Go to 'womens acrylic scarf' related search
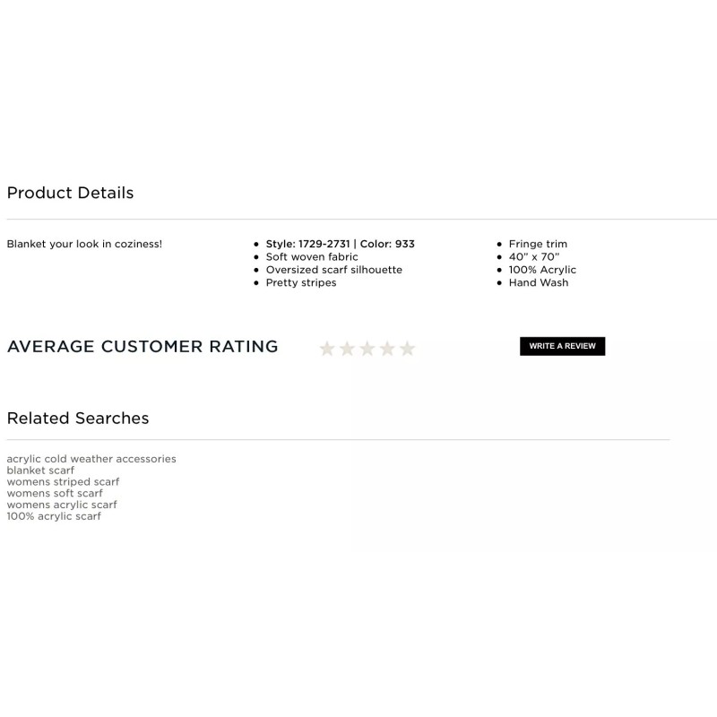Viewport: 717px width, 717px height. tap(62, 505)
